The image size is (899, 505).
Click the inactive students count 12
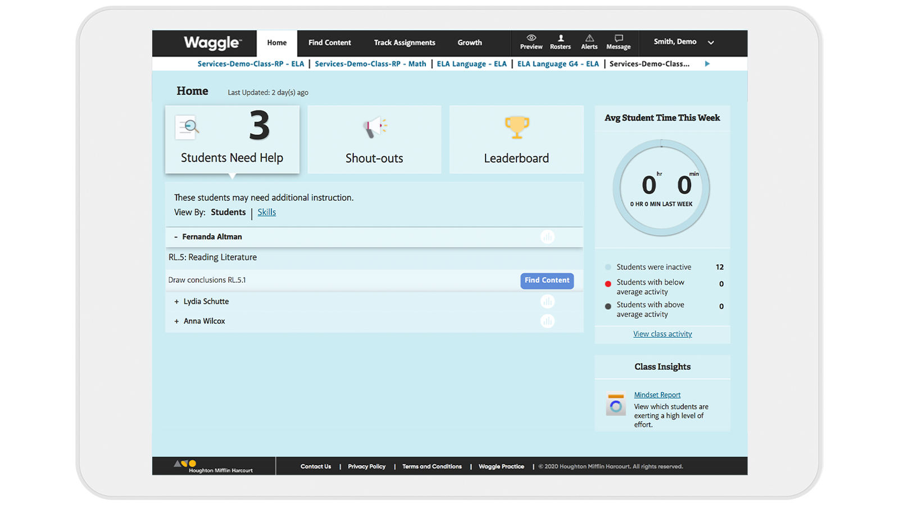click(x=720, y=267)
